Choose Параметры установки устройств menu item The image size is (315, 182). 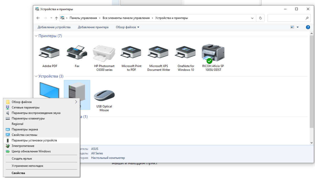(x=41, y=140)
